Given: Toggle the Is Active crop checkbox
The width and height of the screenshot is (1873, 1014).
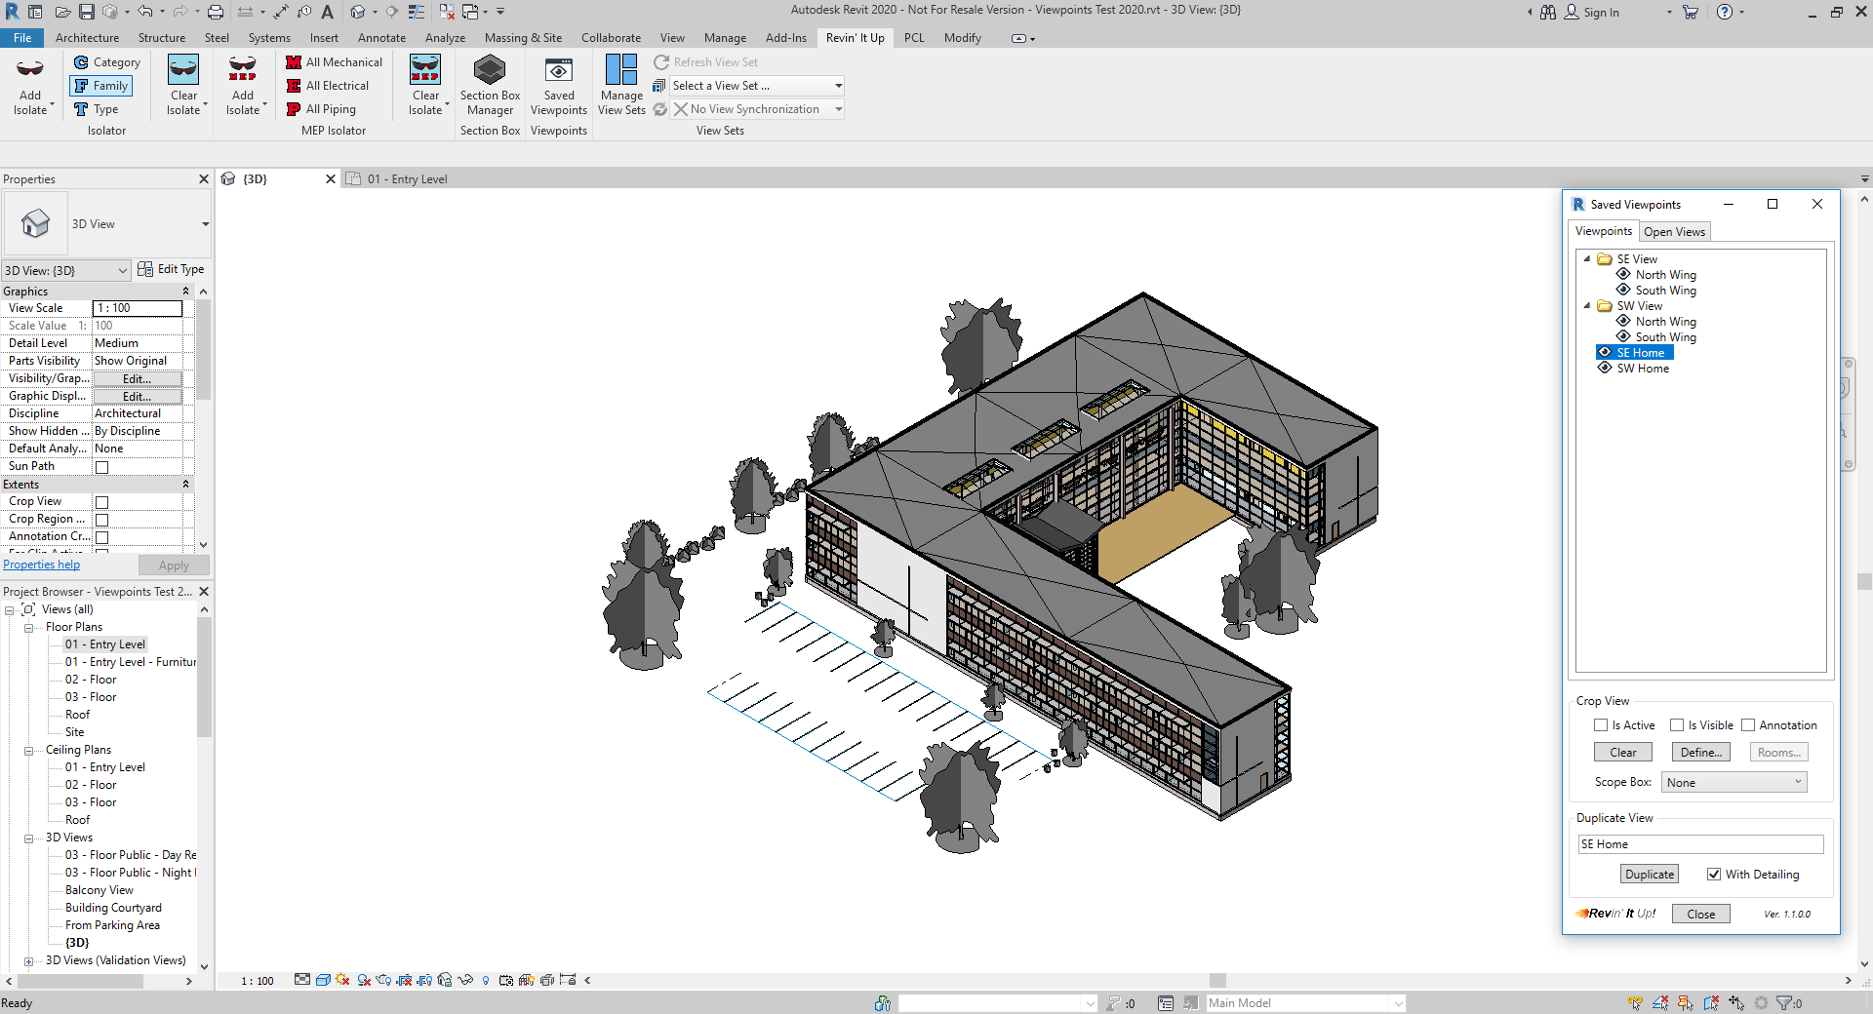Looking at the screenshot, I should pyautogui.click(x=1601, y=725).
